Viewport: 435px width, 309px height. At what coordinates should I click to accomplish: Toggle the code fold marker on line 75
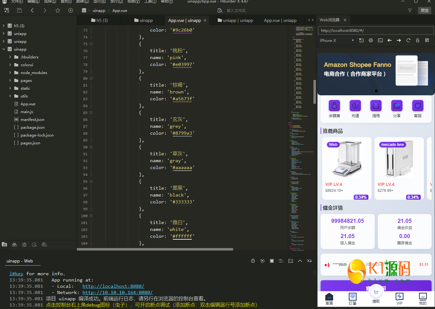coord(91,44)
